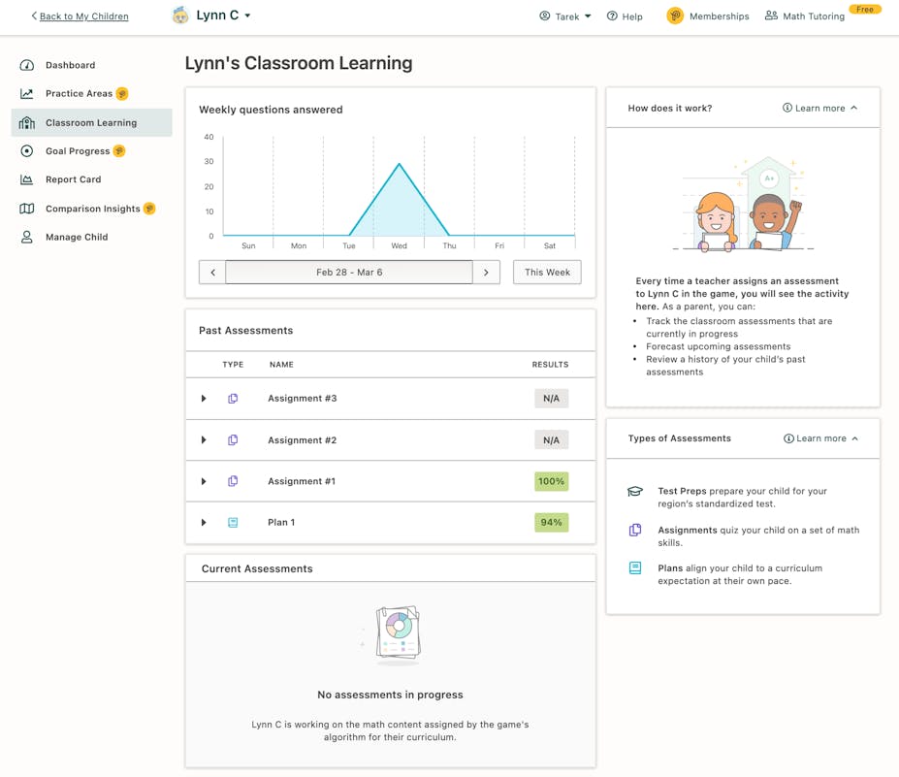
Task: Open the Dashboard sidebar icon
Action: click(x=25, y=65)
